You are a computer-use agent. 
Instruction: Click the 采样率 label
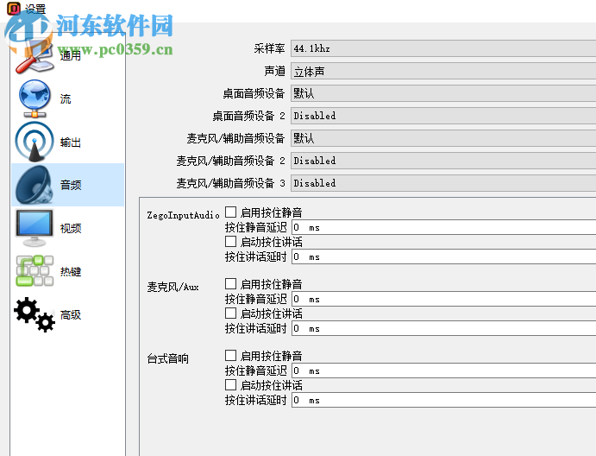coord(269,48)
